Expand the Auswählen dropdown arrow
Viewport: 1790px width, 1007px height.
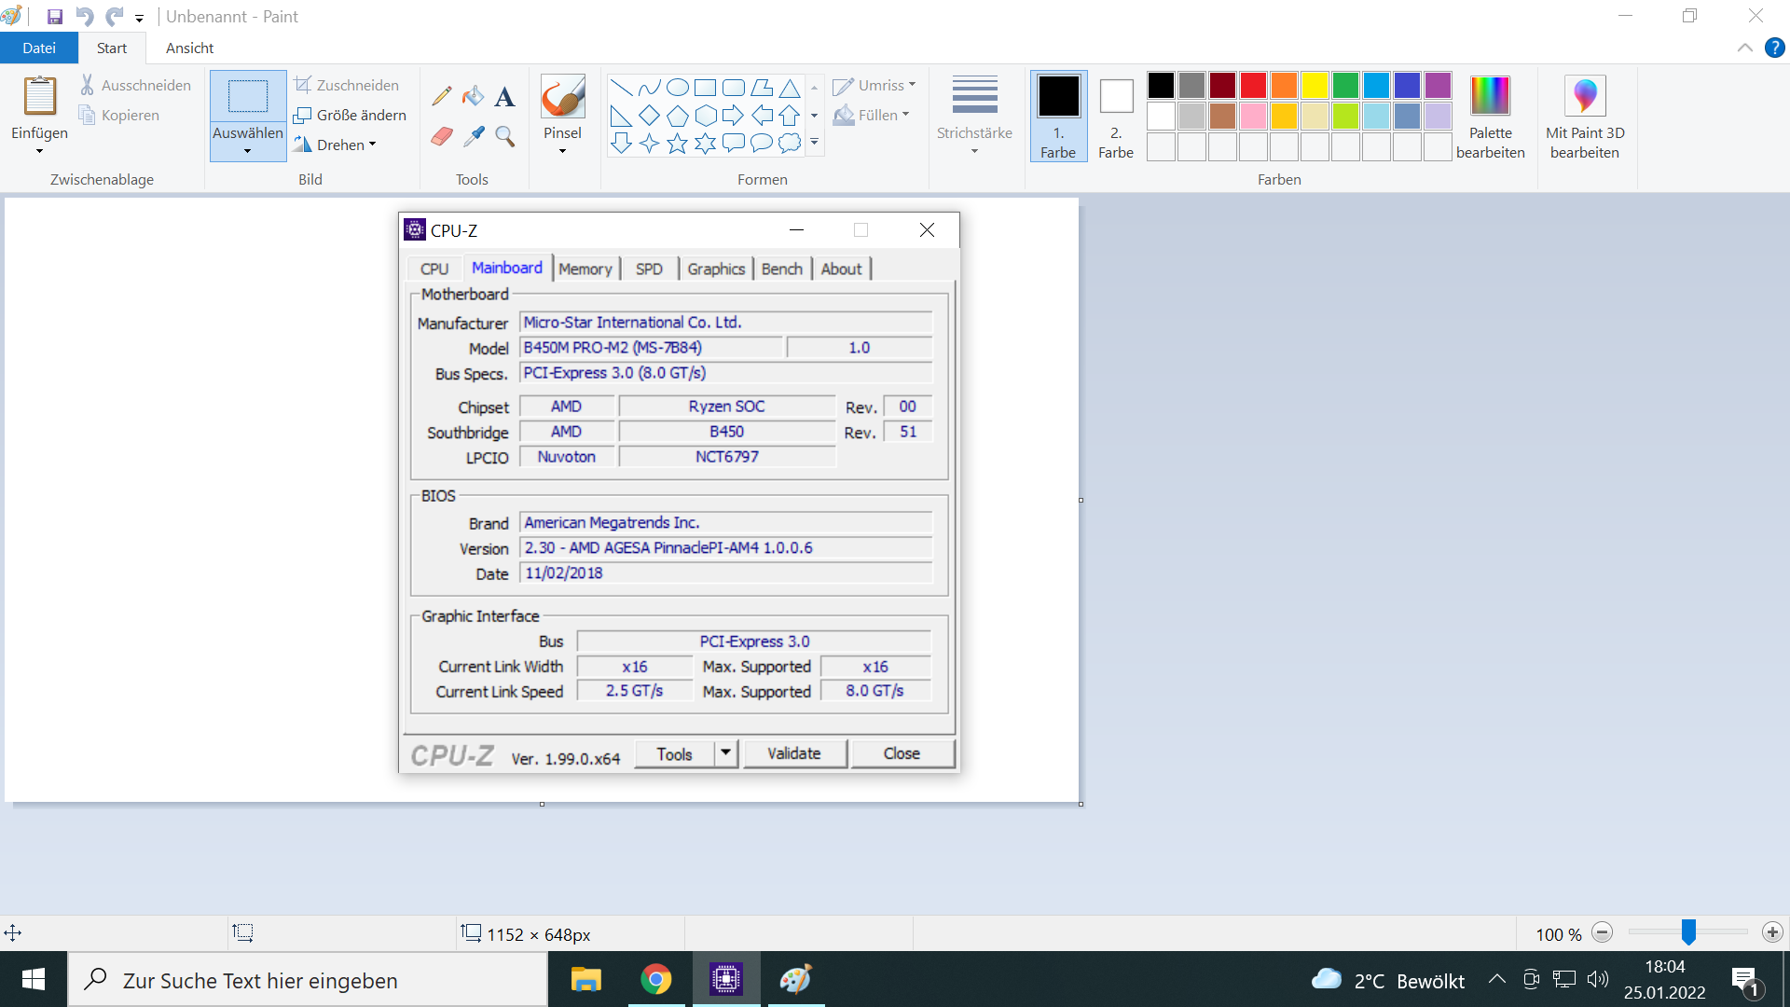point(247,151)
